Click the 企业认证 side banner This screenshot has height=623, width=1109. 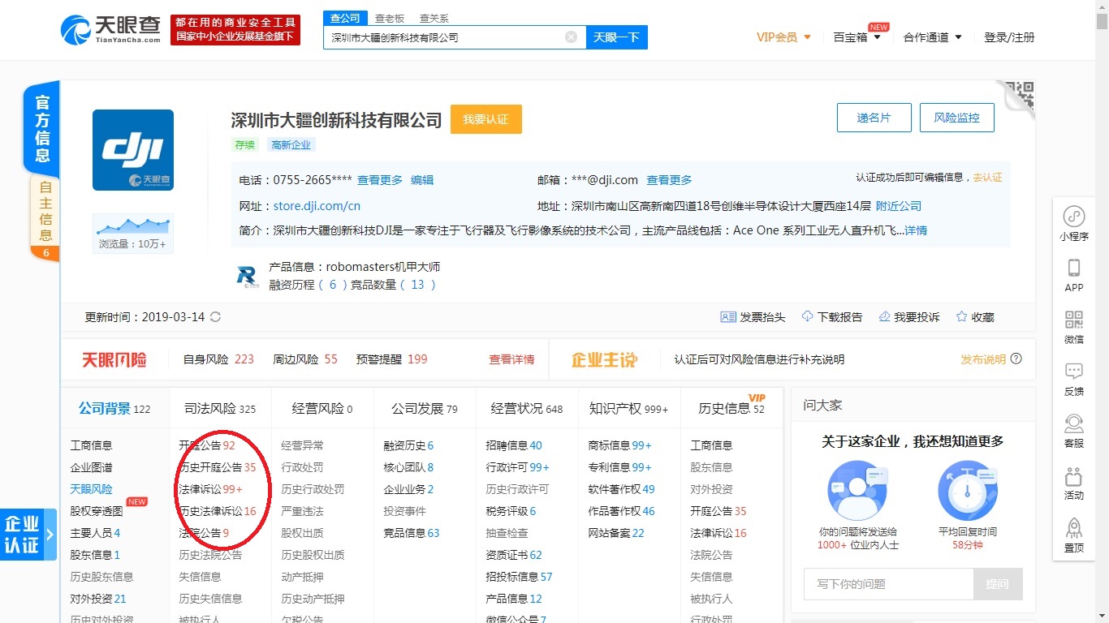click(x=28, y=534)
